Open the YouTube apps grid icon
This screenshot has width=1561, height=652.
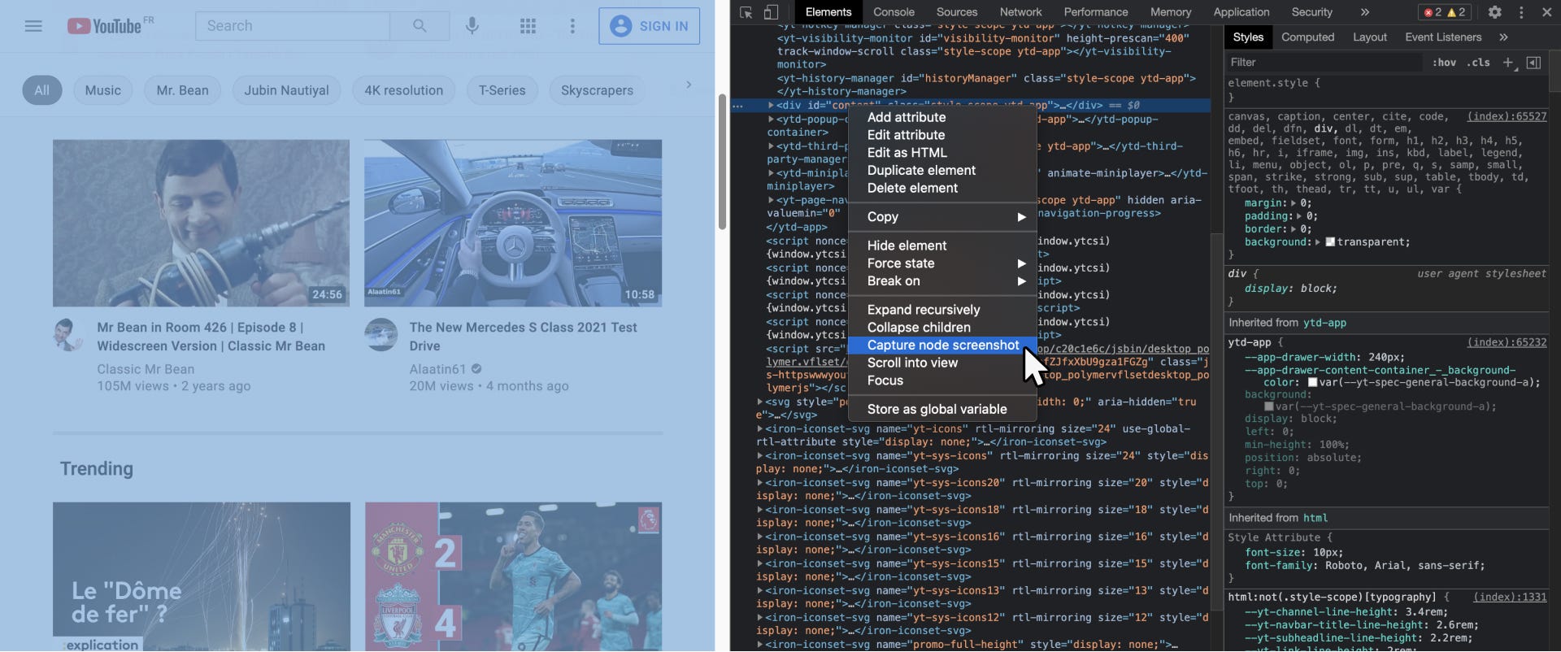(528, 26)
